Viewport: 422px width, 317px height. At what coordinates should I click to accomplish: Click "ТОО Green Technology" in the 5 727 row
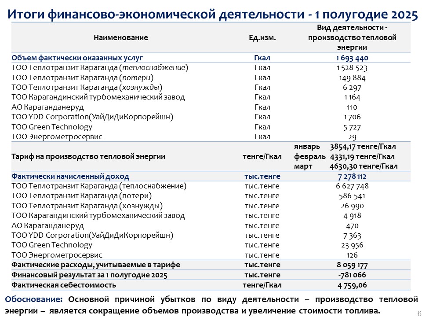(52, 127)
